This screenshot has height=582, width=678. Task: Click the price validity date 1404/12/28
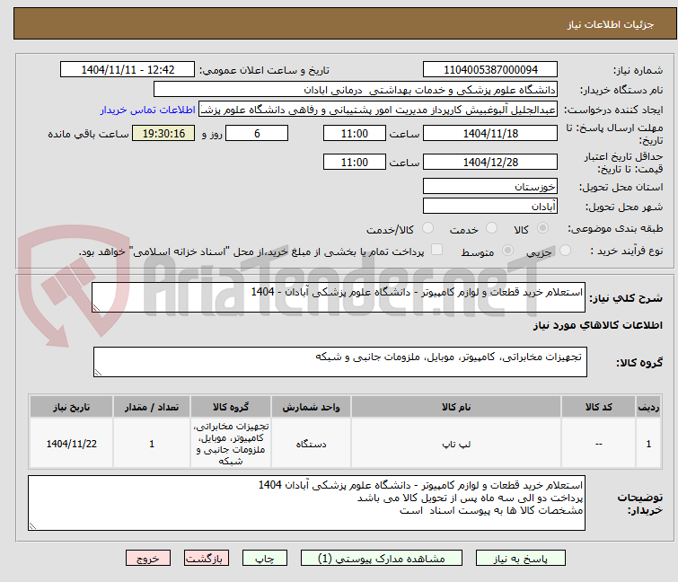(490, 163)
